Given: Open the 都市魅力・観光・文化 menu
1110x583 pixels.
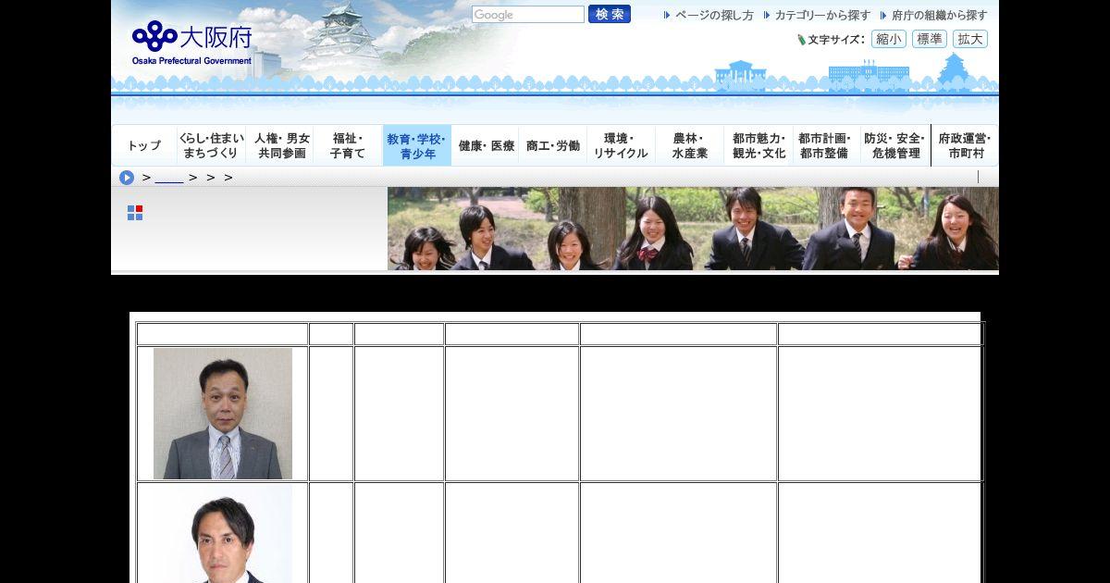Looking at the screenshot, I should tap(758, 146).
